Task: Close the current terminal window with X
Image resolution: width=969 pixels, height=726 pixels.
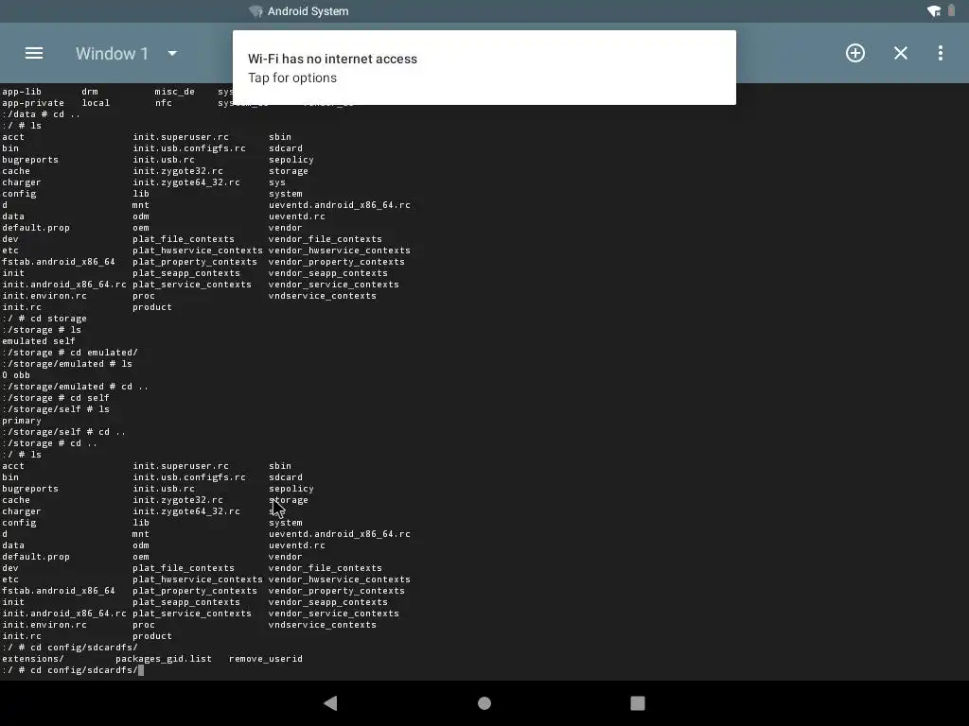Action: click(x=901, y=53)
